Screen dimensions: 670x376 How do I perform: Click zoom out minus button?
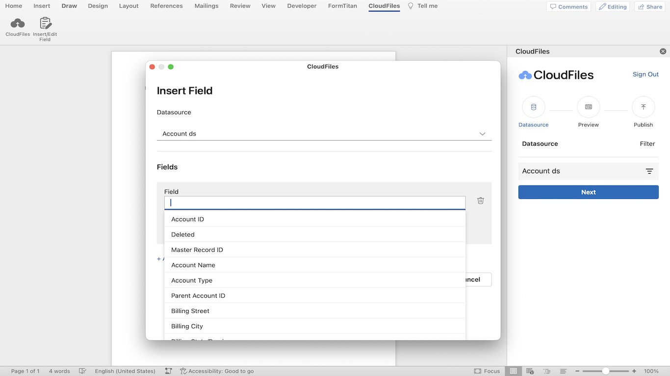pos(577,371)
